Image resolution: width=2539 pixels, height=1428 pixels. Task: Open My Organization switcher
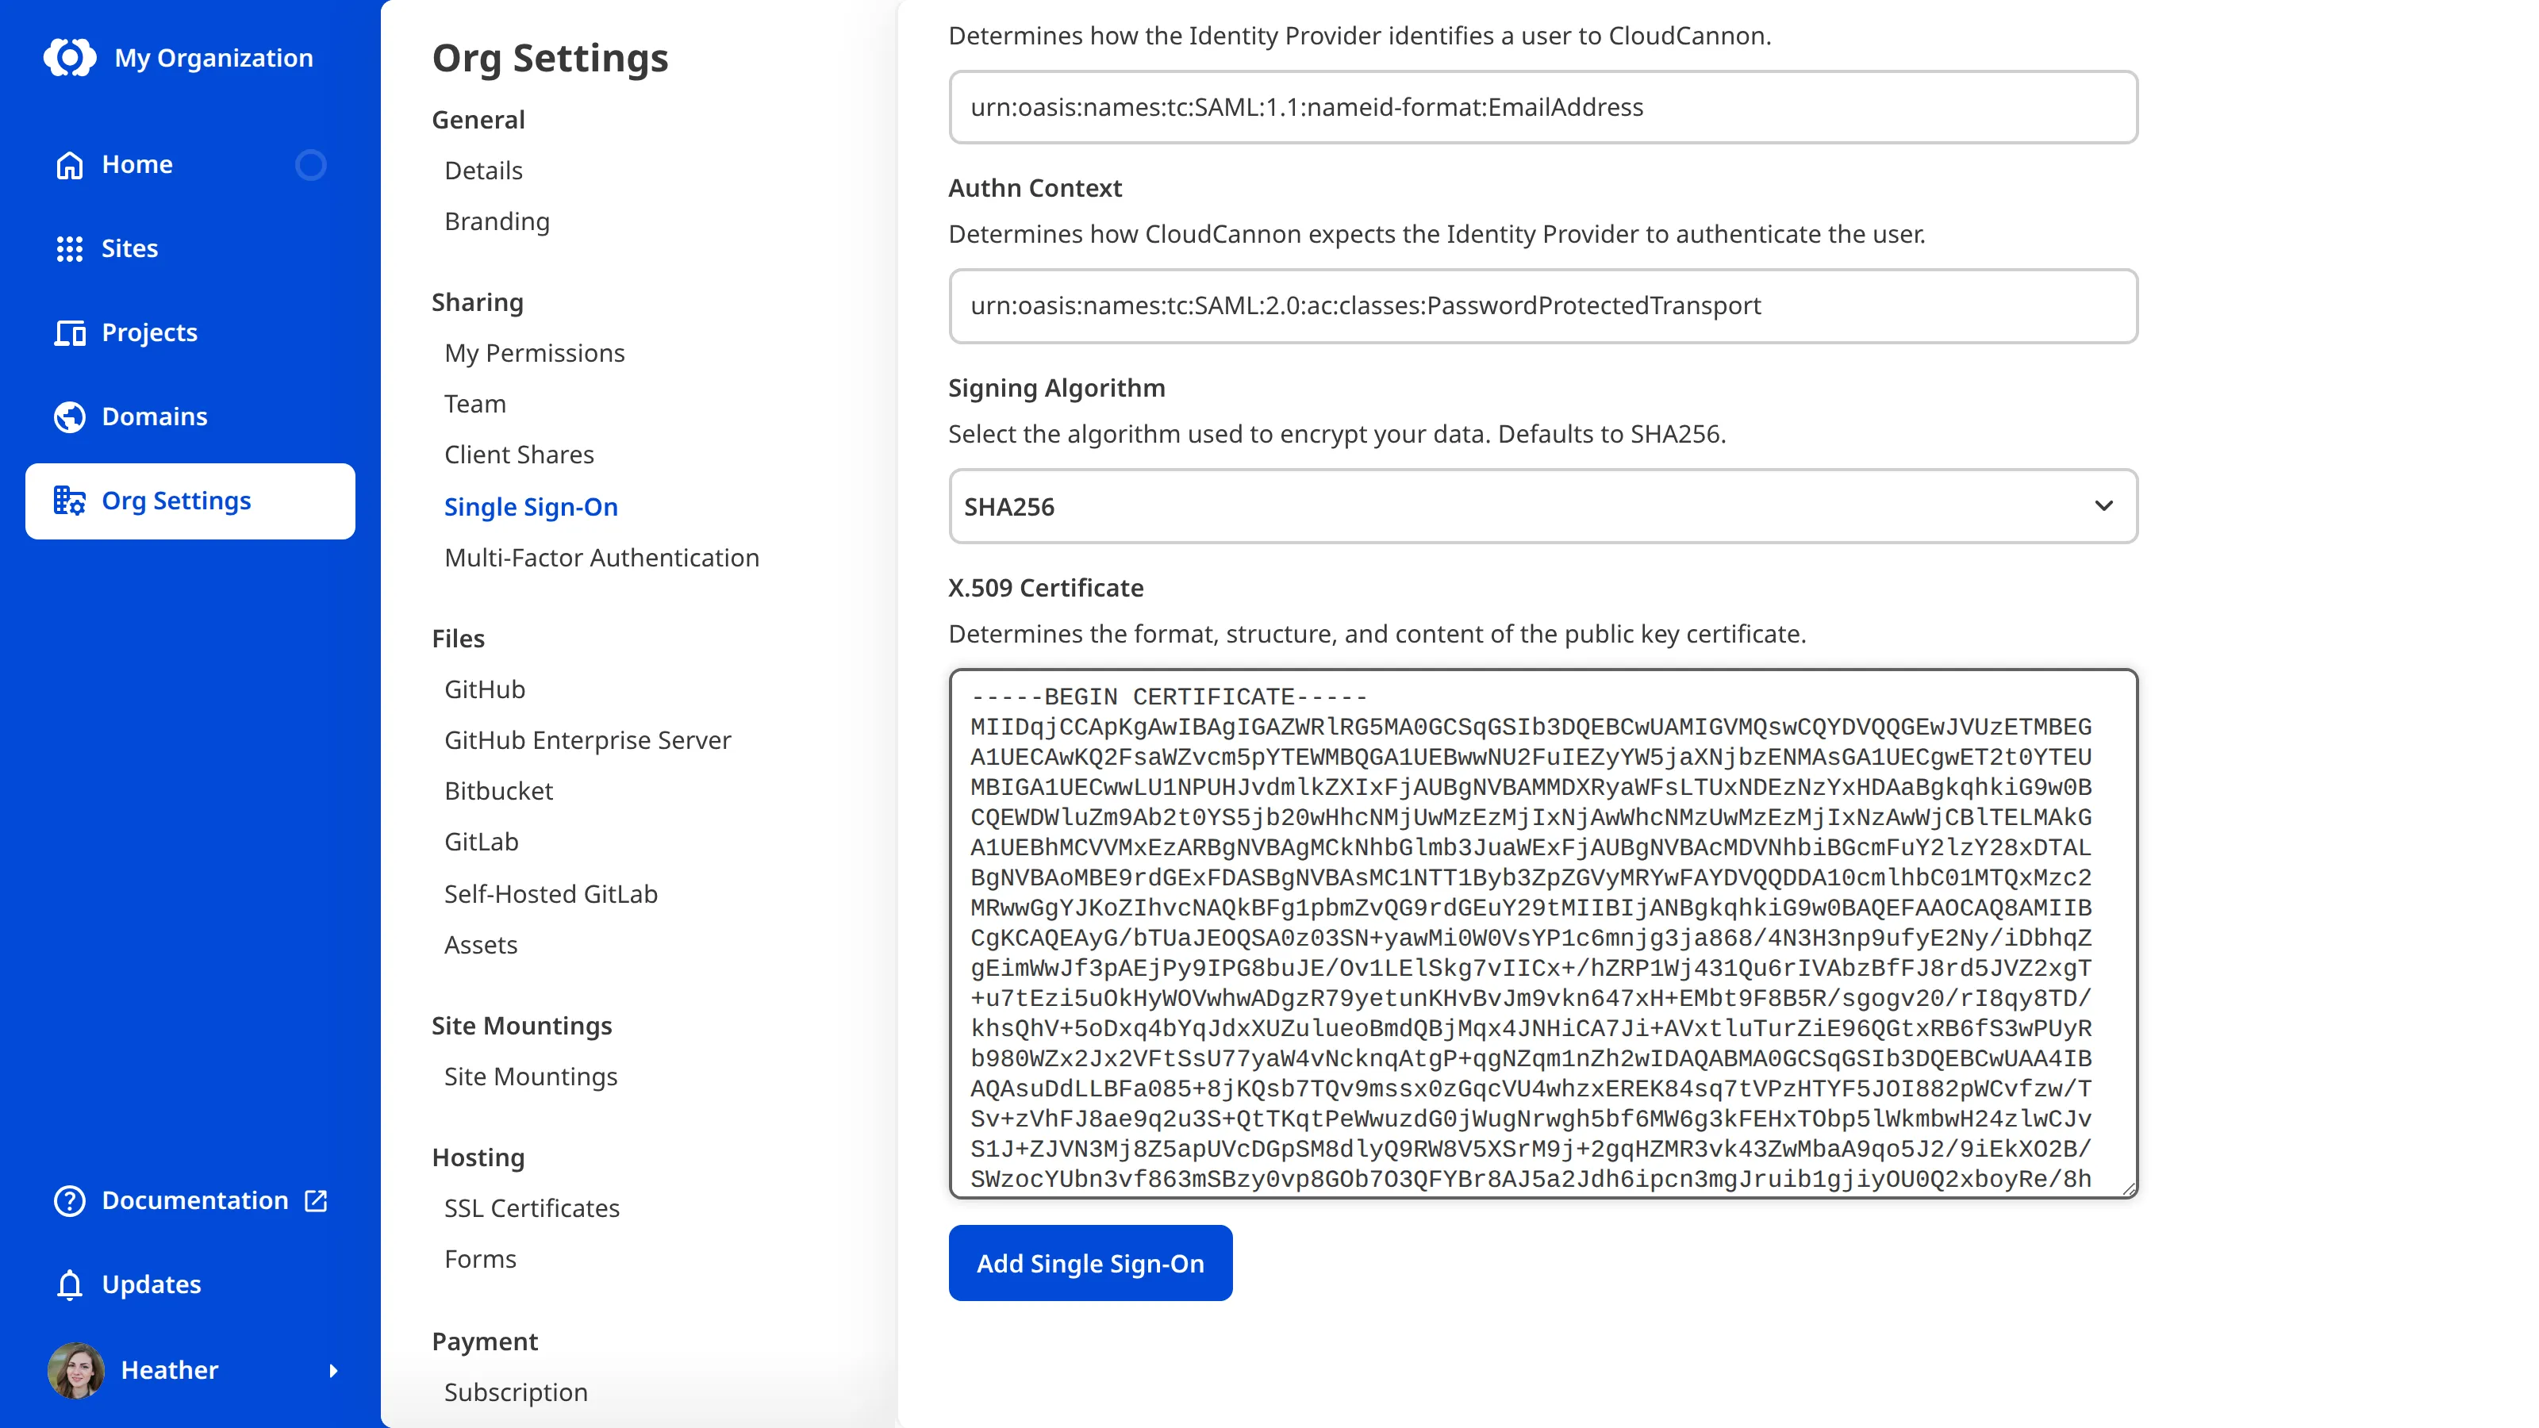(179, 57)
